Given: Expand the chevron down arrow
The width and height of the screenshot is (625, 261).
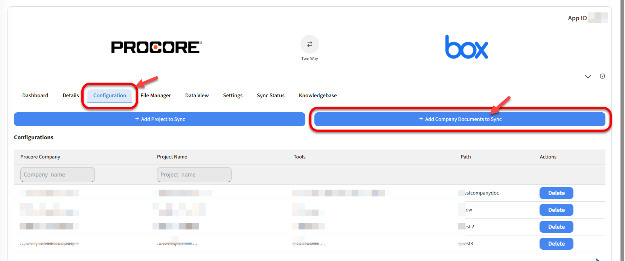Looking at the screenshot, I should click(588, 77).
